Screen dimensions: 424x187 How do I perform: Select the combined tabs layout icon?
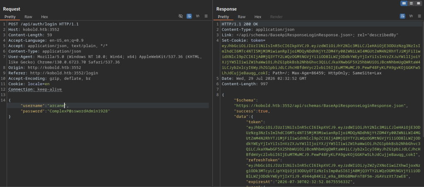coord(418,3)
